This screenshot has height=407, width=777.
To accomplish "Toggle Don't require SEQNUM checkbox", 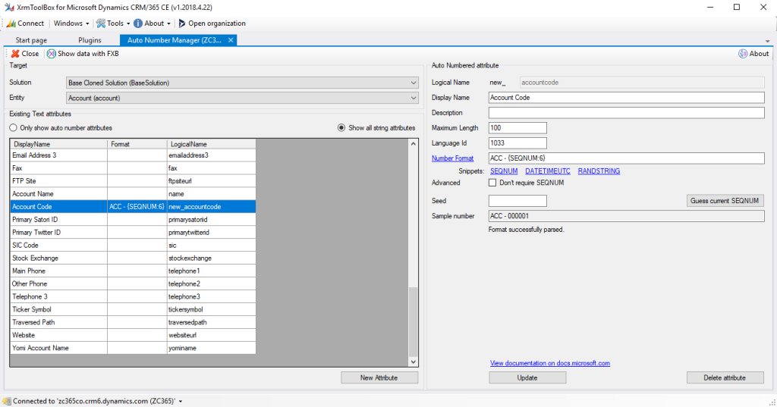I will (x=492, y=183).
